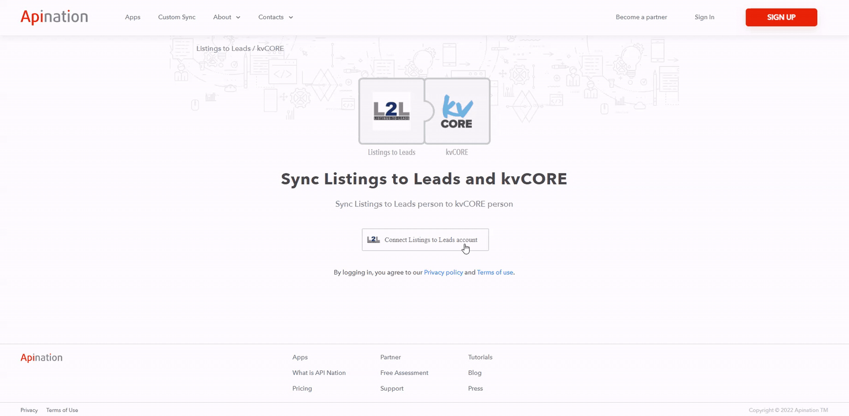This screenshot has width=849, height=416.
Task: Open the Contacts menu
Action: [271, 17]
